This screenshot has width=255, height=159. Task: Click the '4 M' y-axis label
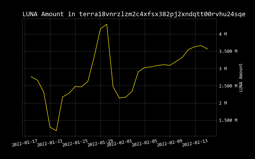coord(223,34)
